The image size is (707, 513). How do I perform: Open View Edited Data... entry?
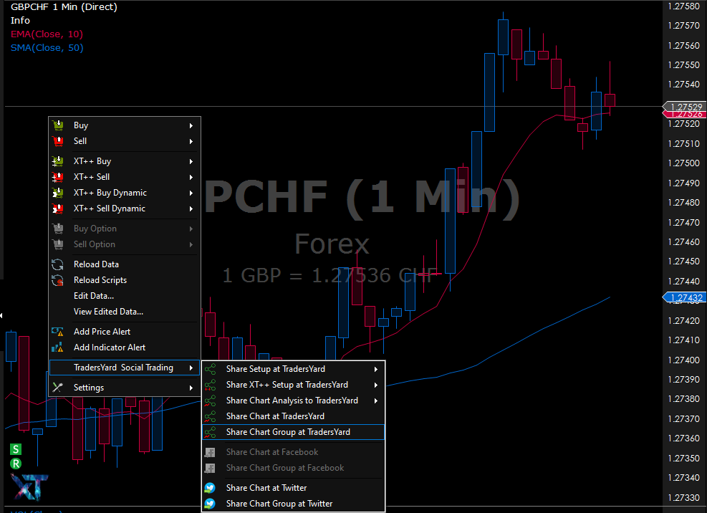pyautogui.click(x=124, y=312)
